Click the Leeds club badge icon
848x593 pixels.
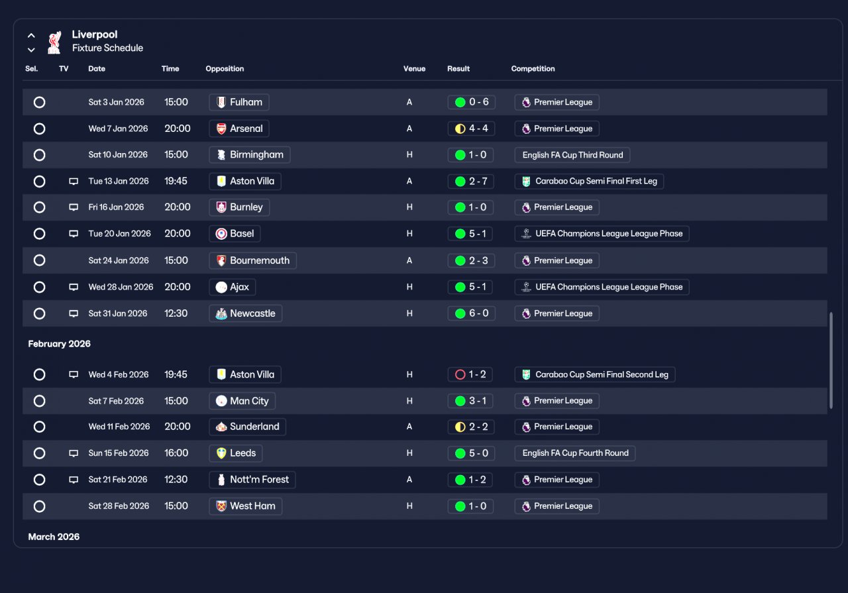pyautogui.click(x=221, y=453)
